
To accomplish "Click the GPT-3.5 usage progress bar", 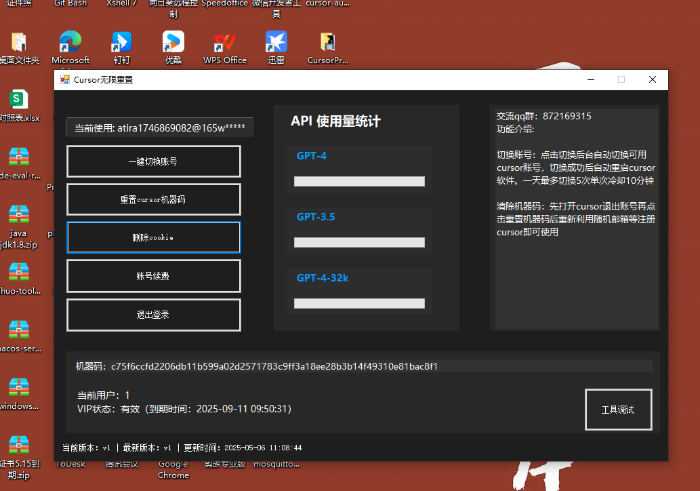I will coord(359,242).
